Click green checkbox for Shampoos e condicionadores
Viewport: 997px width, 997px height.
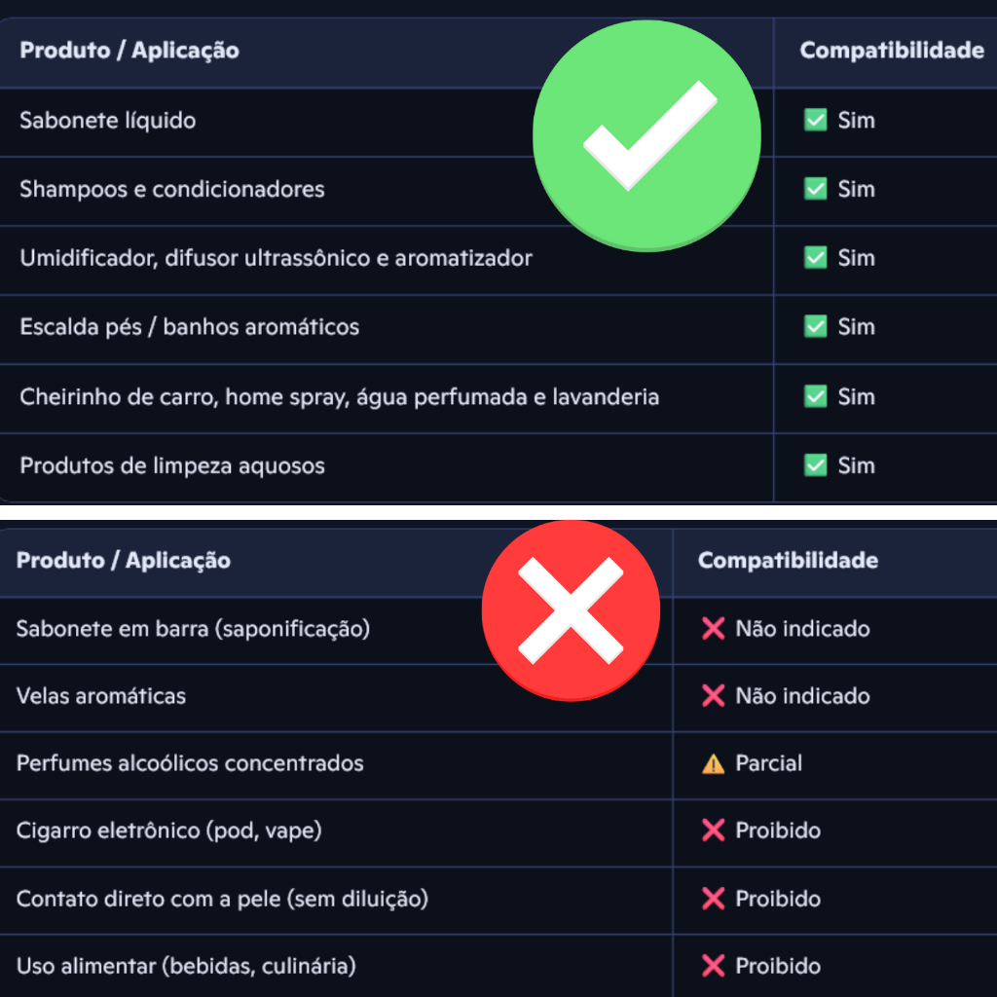click(815, 189)
